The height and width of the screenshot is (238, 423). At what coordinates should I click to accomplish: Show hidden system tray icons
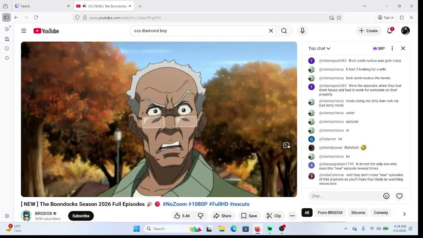[x=346, y=229]
